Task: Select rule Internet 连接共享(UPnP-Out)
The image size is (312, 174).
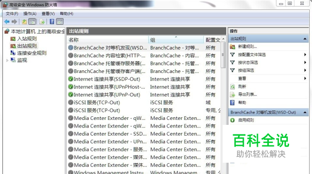Action: pos(107,95)
